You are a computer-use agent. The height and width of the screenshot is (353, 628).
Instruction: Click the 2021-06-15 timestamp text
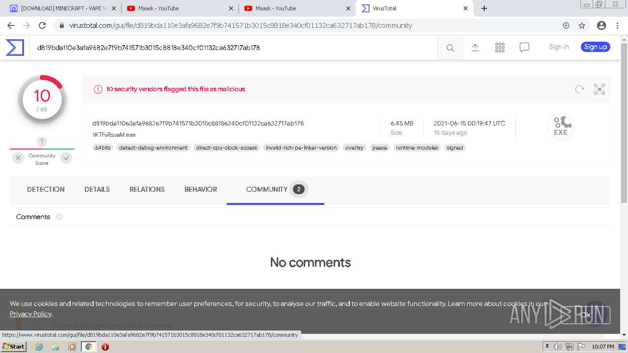point(469,124)
